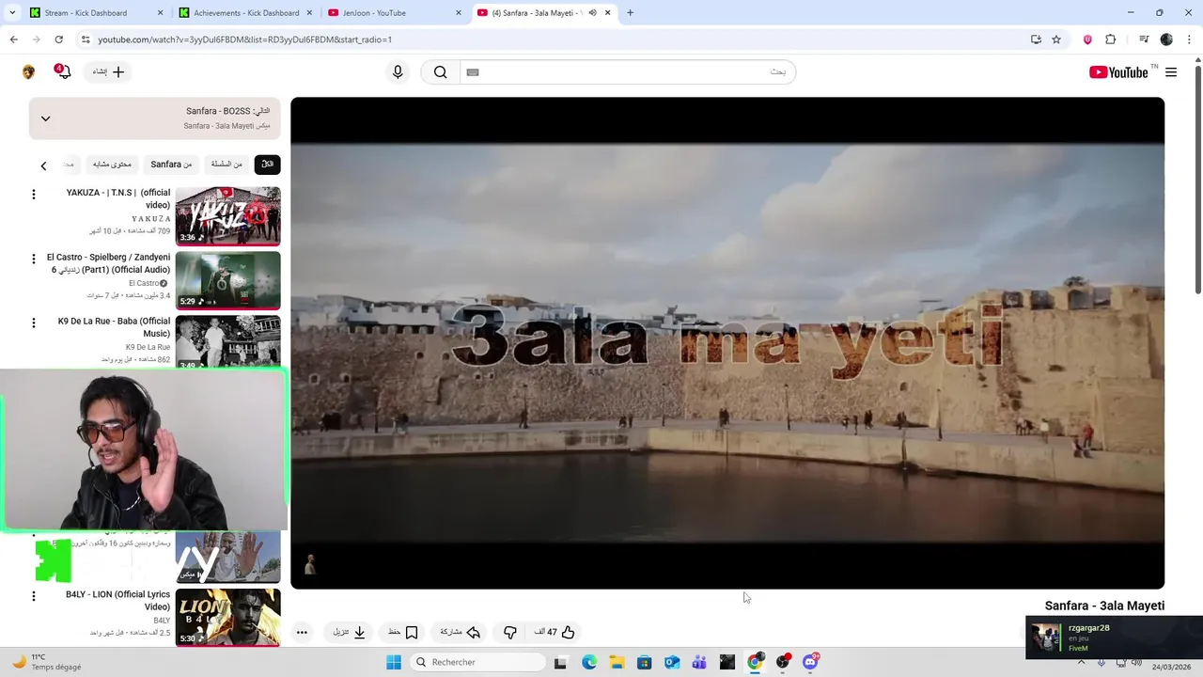Click the El Castro channel name

[x=144, y=283]
